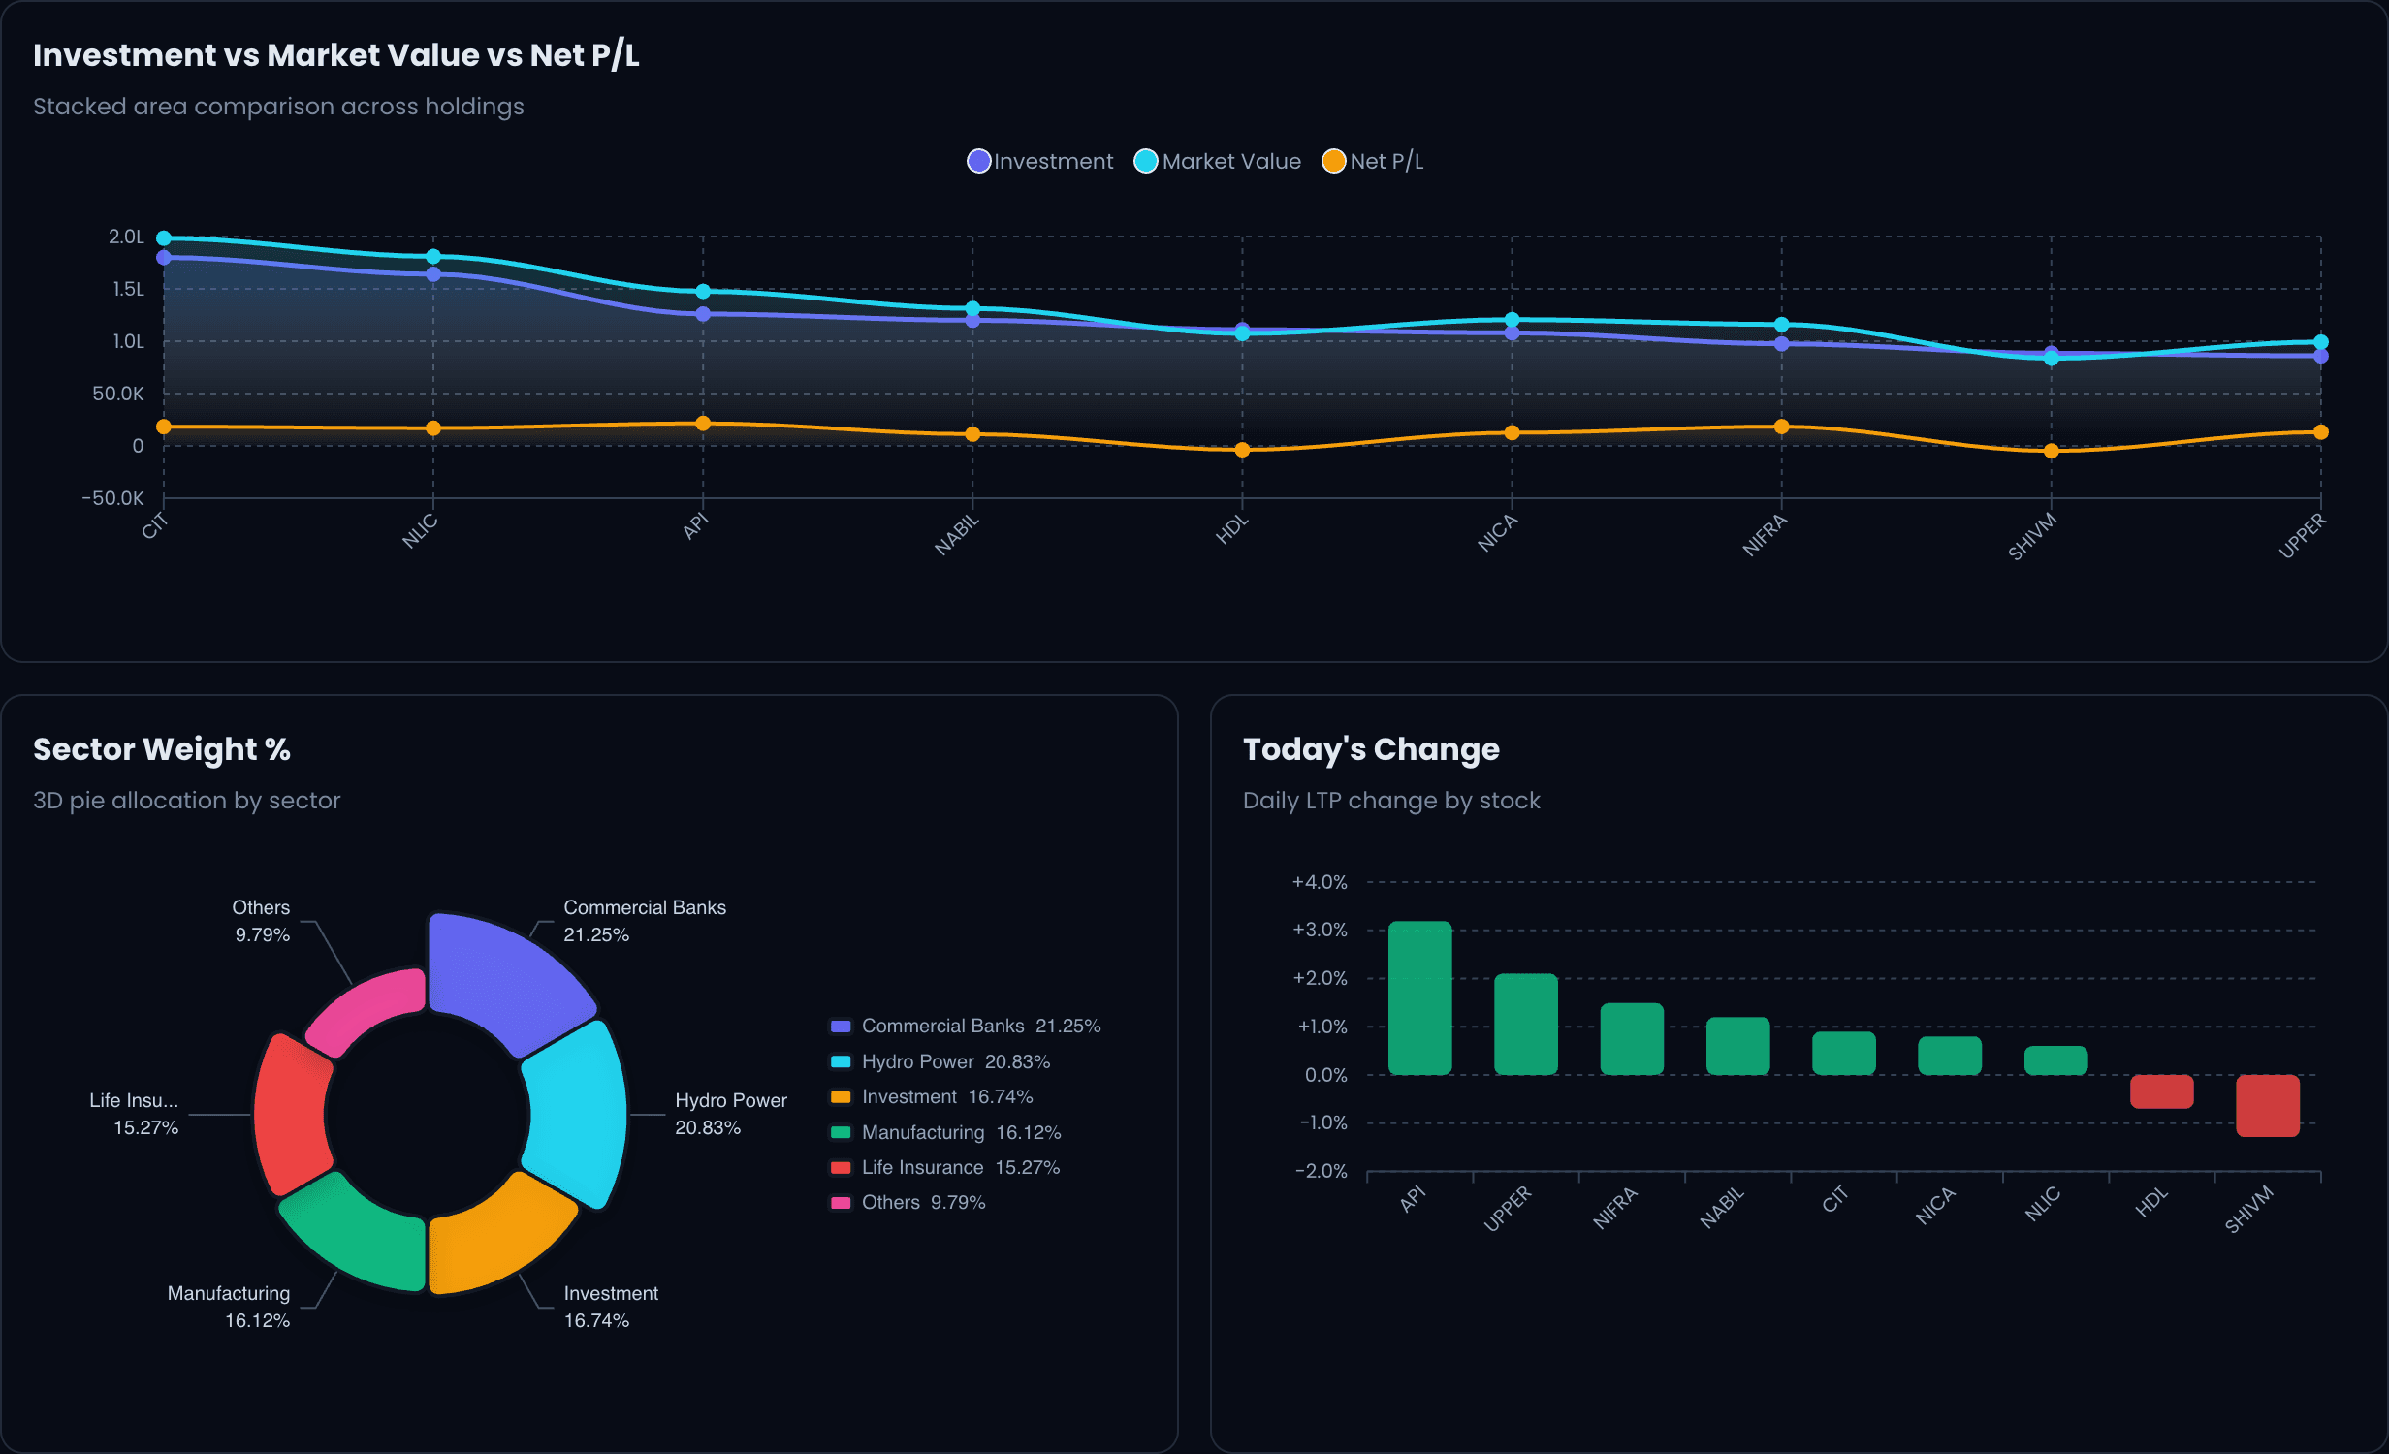The height and width of the screenshot is (1454, 2389).
Task: Click the Market Value data point at NICA
Action: pyautogui.click(x=1512, y=320)
